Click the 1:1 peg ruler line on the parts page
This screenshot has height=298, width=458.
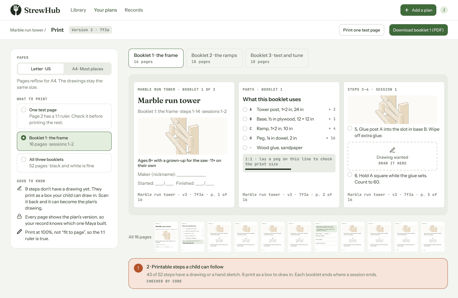point(268,169)
